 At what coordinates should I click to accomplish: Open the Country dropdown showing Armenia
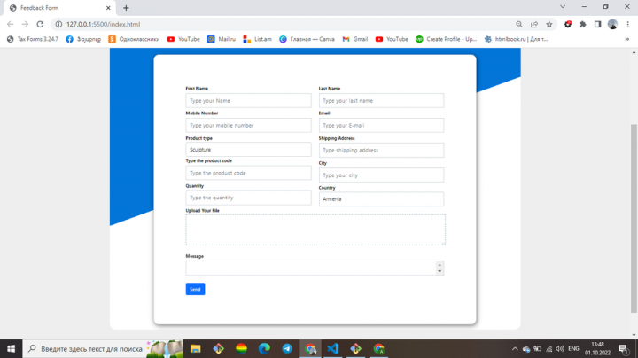point(381,199)
